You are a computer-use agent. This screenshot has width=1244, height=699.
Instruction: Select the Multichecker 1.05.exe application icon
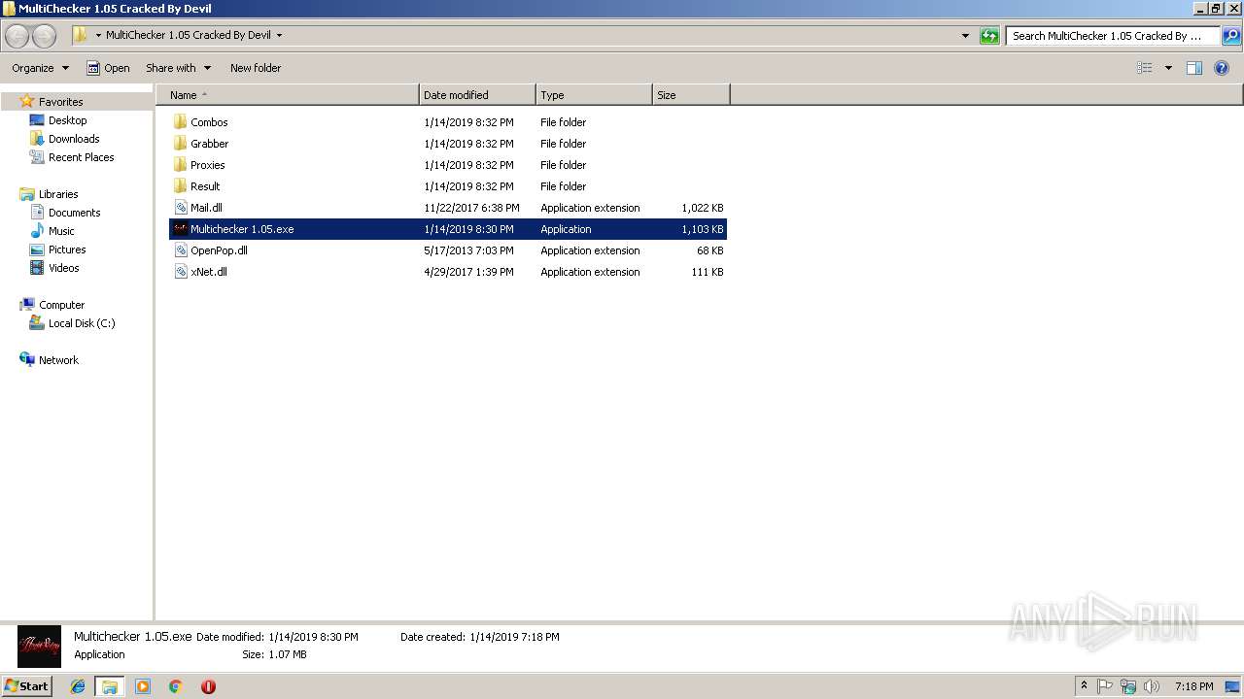coord(180,229)
